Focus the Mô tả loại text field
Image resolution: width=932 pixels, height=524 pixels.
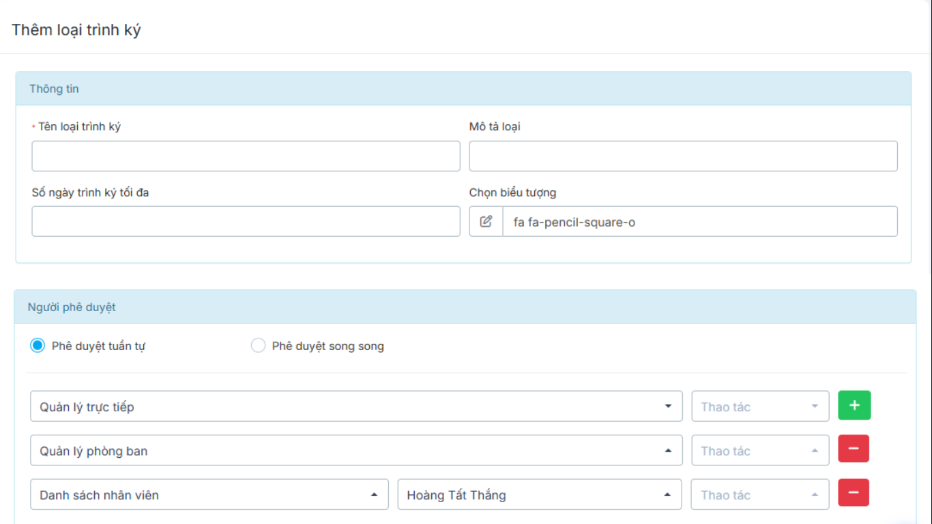coord(683,156)
